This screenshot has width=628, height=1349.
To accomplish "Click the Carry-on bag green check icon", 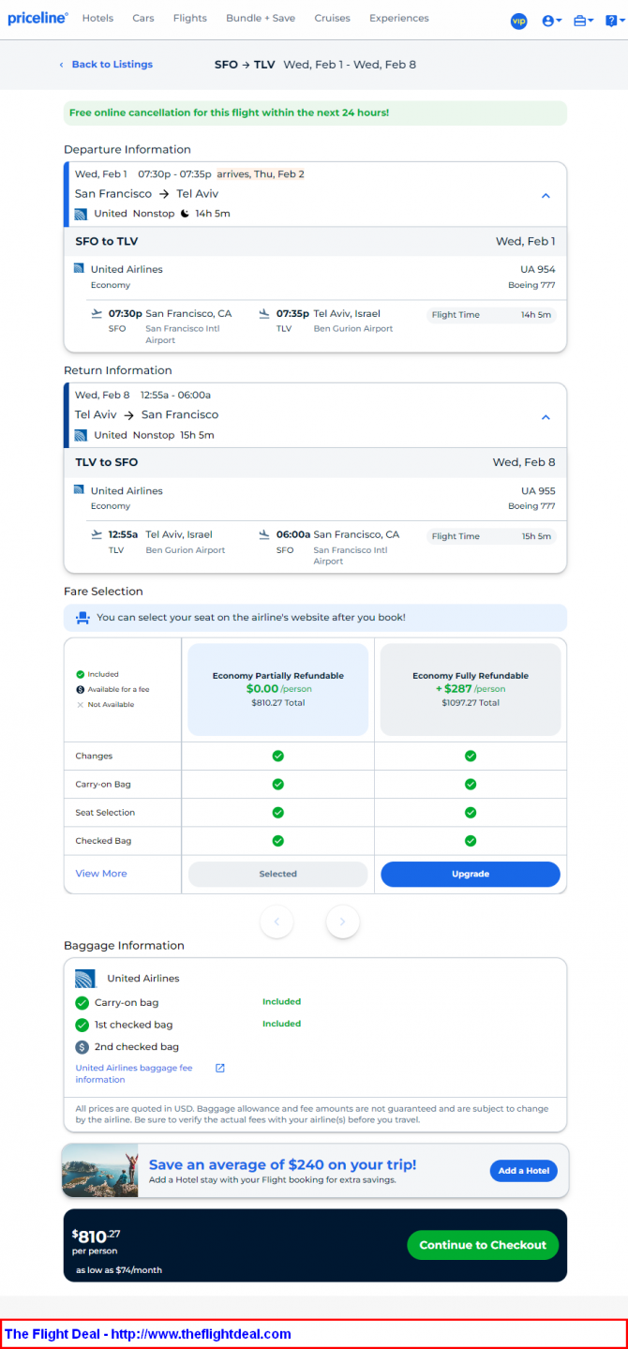I will (x=82, y=1002).
